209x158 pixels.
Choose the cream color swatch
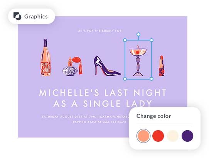click(x=173, y=136)
